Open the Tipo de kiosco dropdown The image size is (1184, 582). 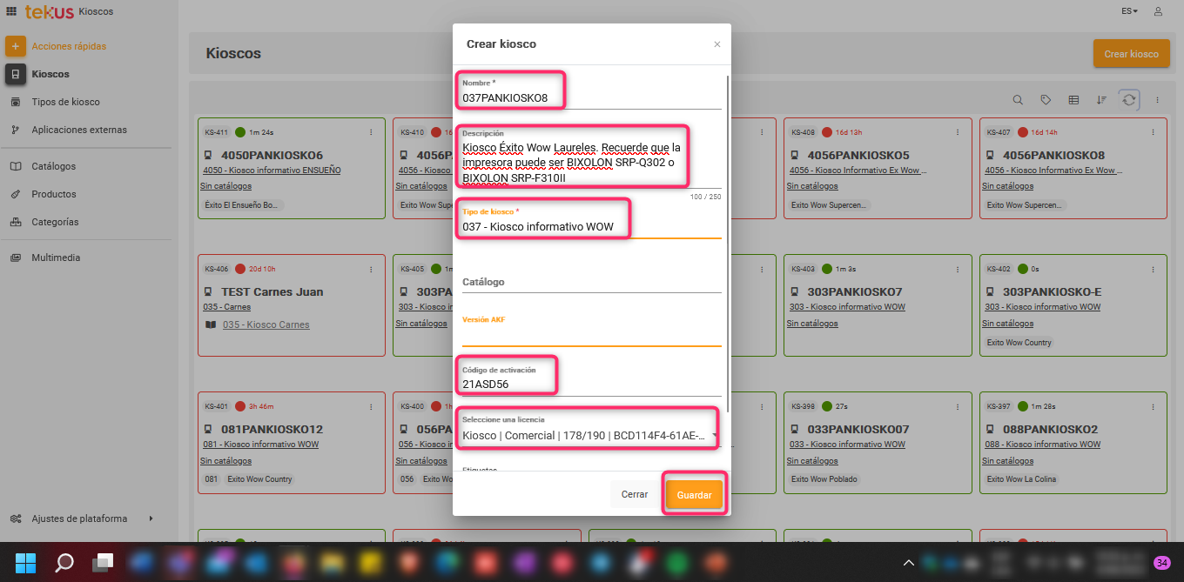pos(592,227)
